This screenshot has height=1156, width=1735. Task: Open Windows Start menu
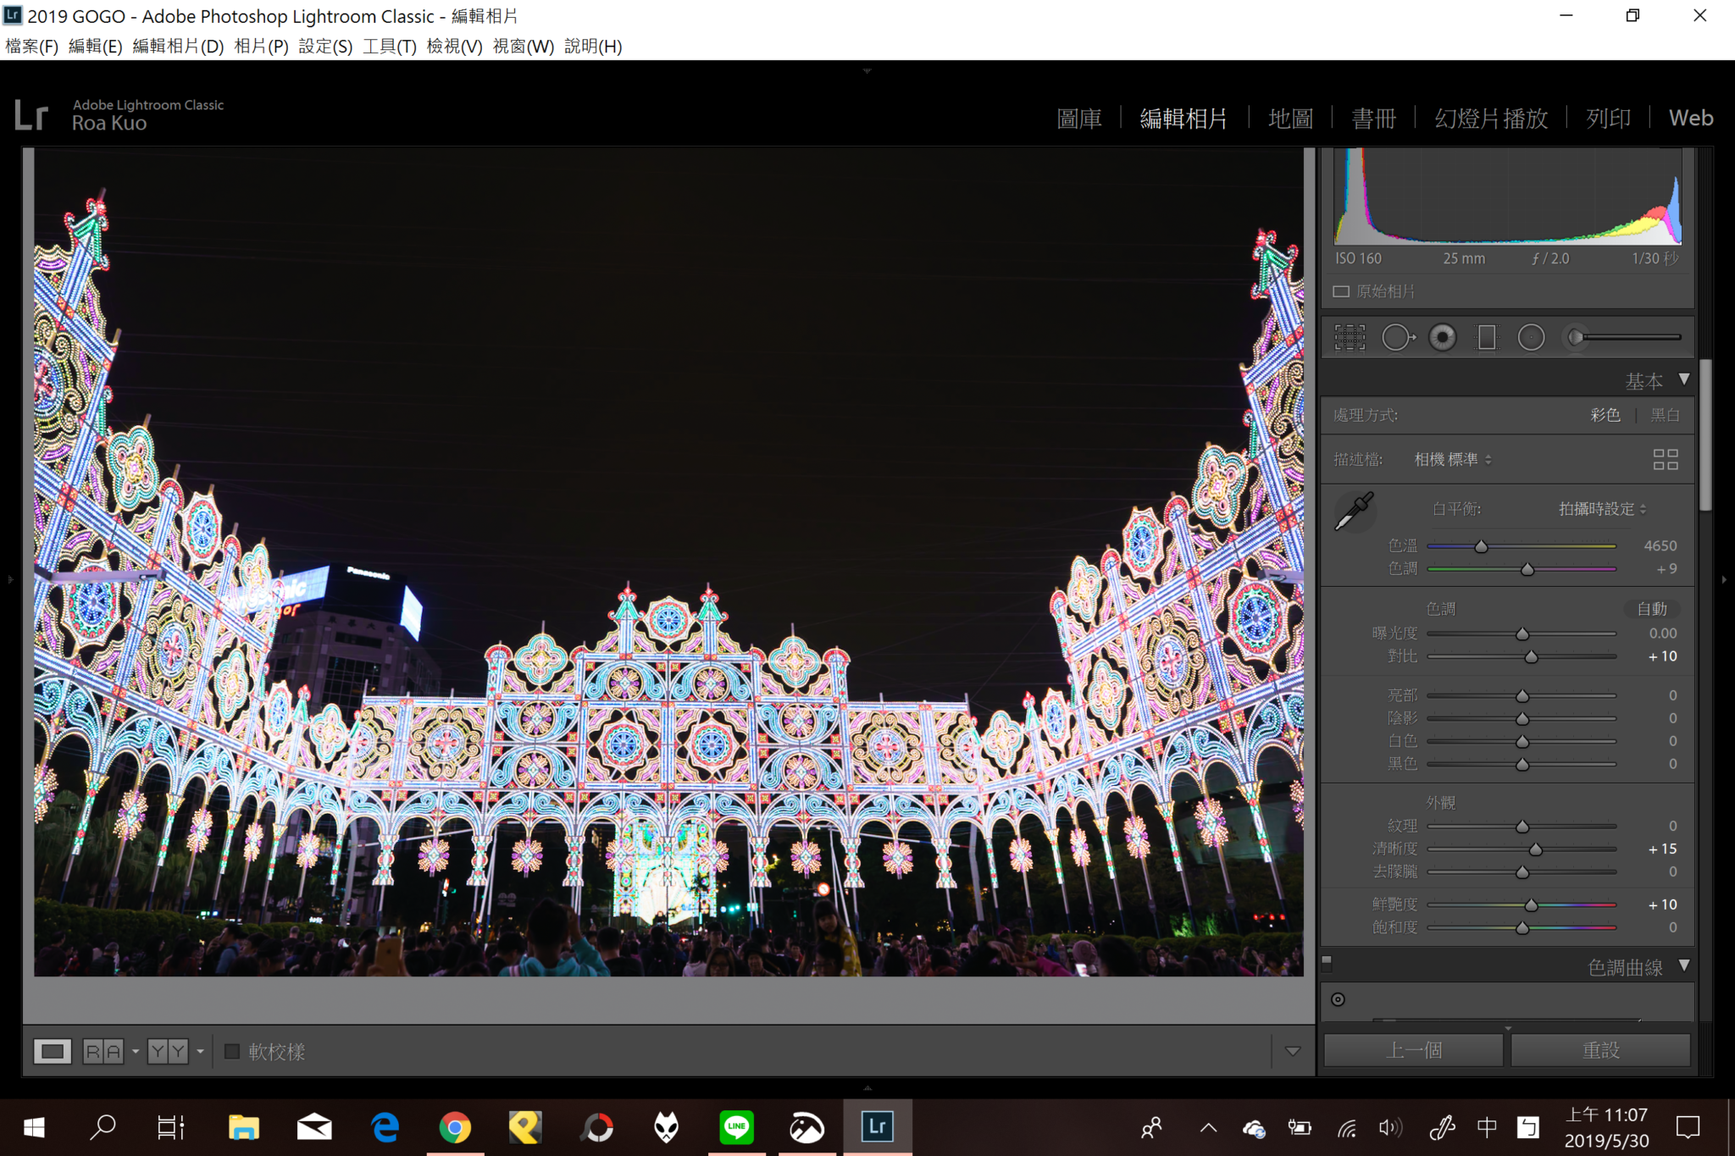34,1127
